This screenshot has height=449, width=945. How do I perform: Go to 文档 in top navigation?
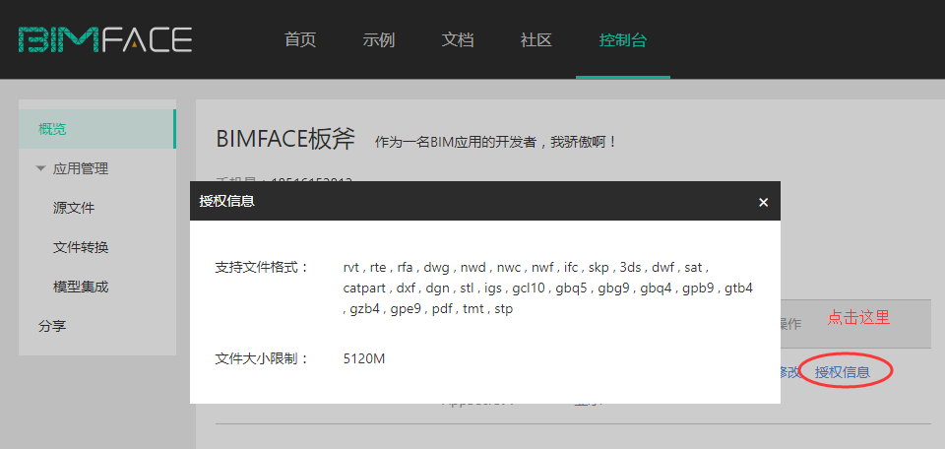458,39
